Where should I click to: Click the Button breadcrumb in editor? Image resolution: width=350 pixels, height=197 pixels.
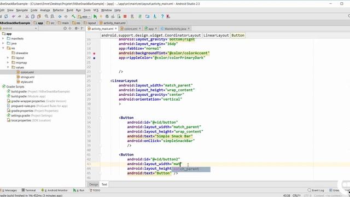tap(238, 35)
